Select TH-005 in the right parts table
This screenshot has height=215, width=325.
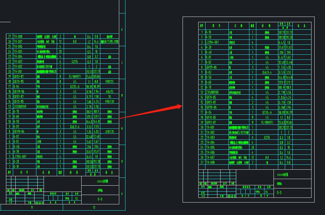(210, 147)
